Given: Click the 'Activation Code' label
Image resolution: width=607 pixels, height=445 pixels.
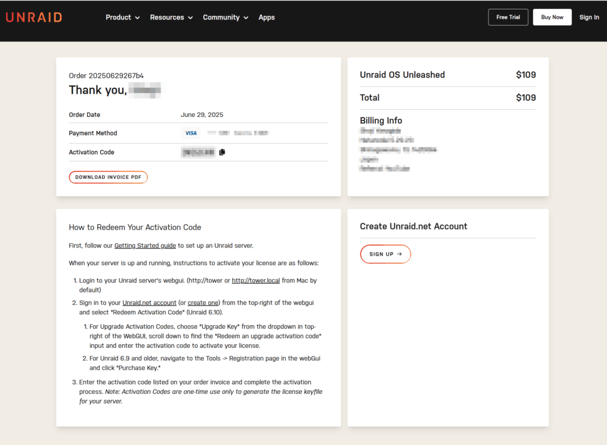Looking at the screenshot, I should click(x=91, y=152).
